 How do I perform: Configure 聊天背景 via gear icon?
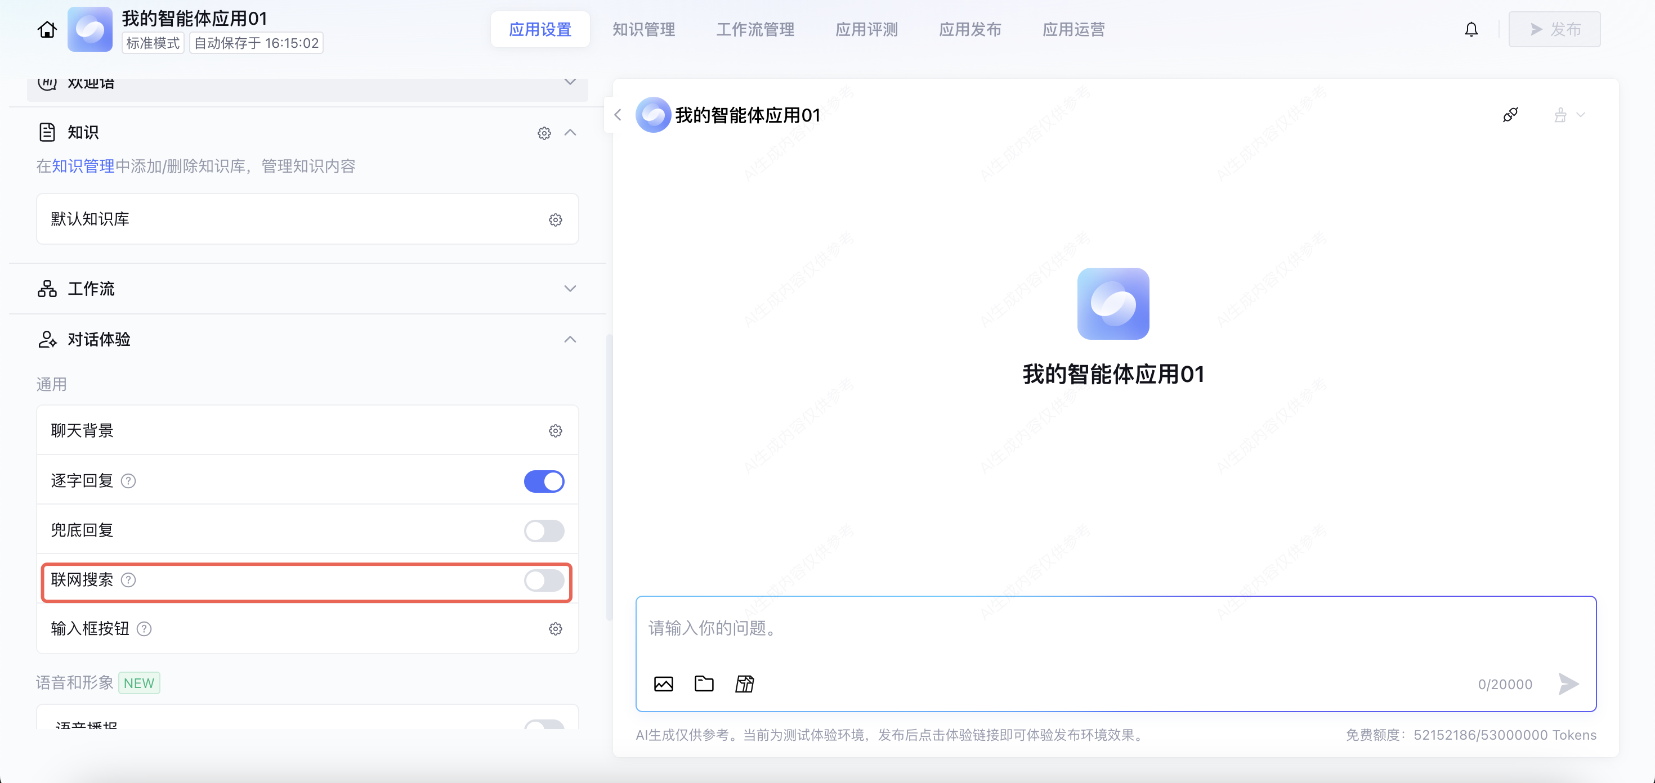tap(555, 431)
